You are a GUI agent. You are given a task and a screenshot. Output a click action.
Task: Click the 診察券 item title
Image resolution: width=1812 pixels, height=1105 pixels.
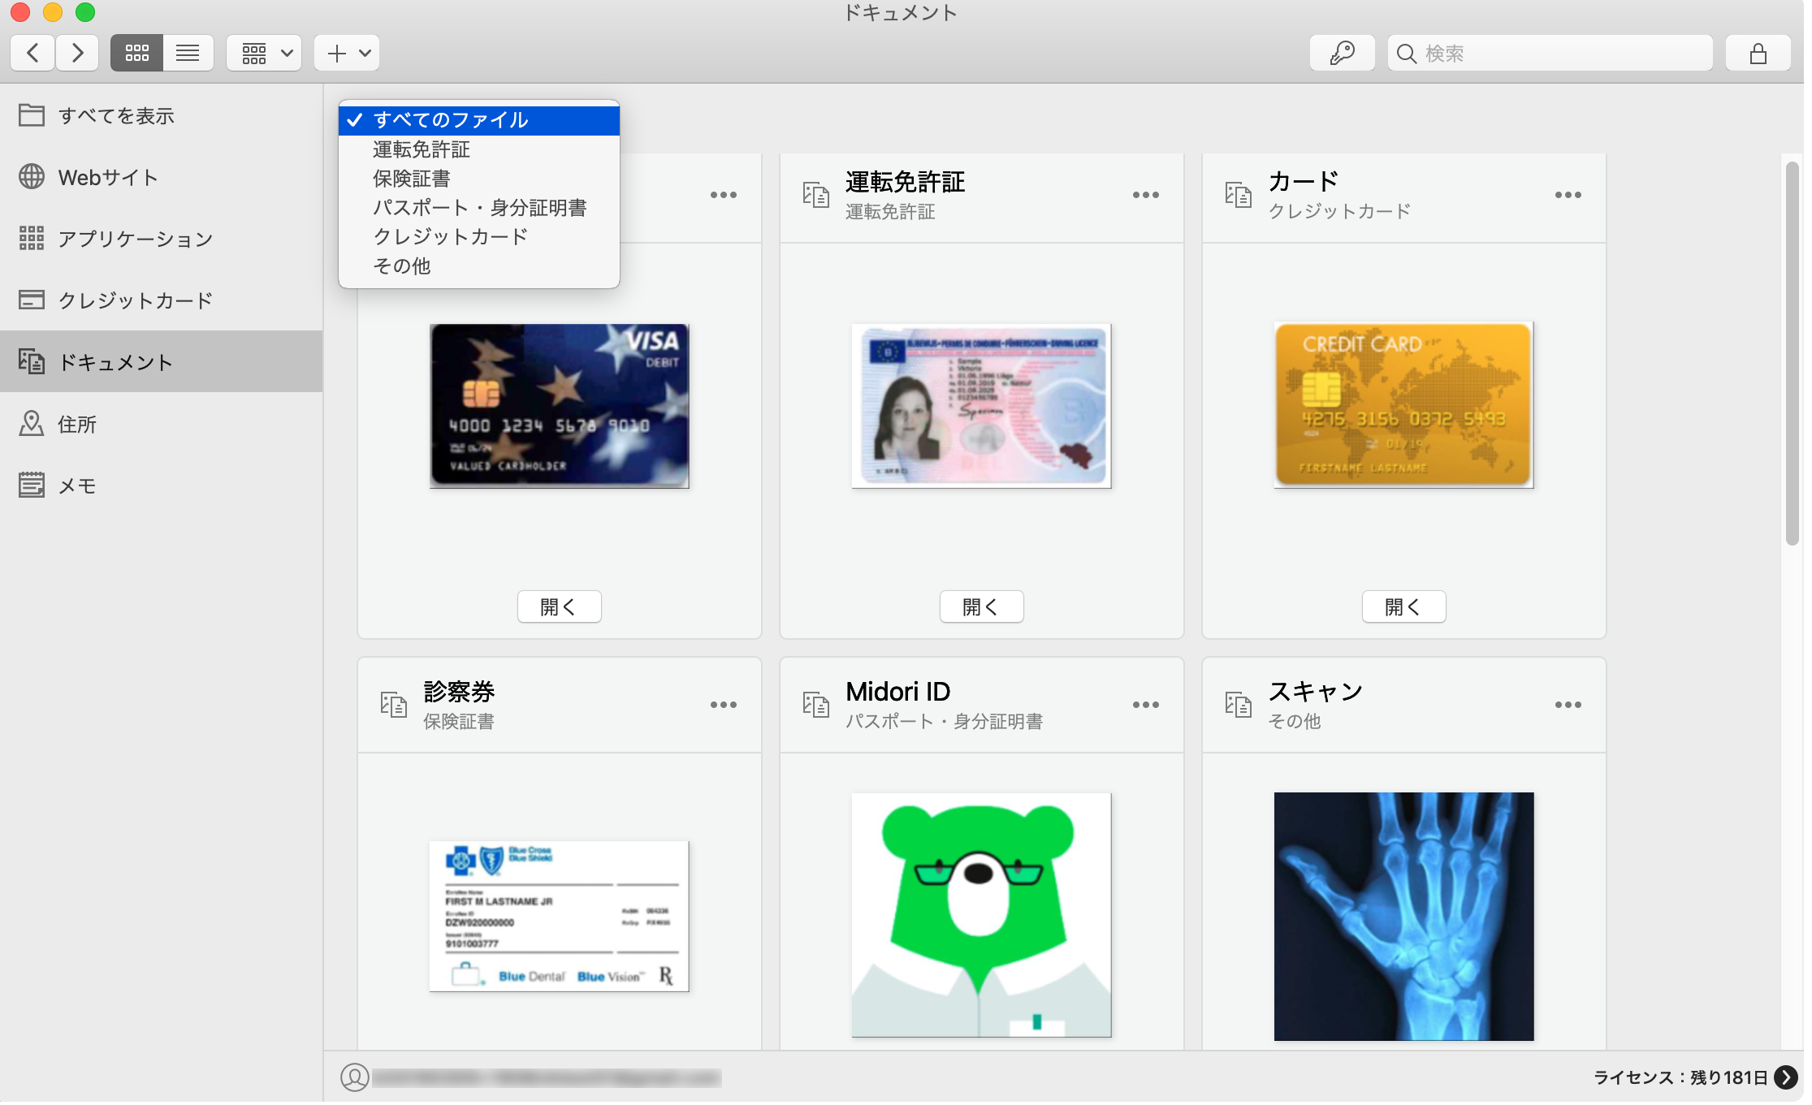[x=459, y=692]
